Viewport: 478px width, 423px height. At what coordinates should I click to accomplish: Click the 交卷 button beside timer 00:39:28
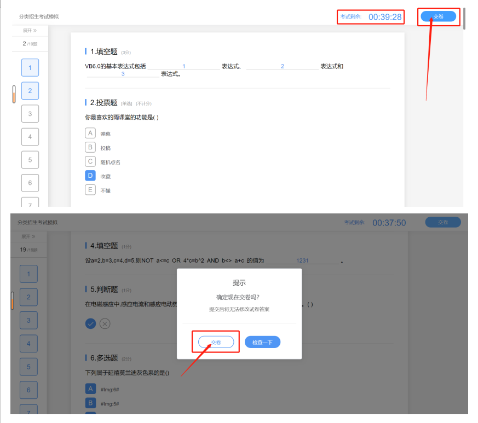pyautogui.click(x=438, y=16)
